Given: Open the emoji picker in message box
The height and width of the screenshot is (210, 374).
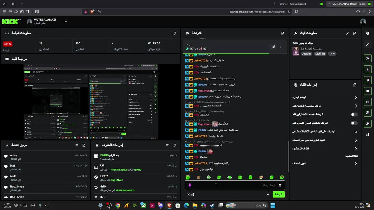Looking at the screenshot, I should click(x=280, y=185).
